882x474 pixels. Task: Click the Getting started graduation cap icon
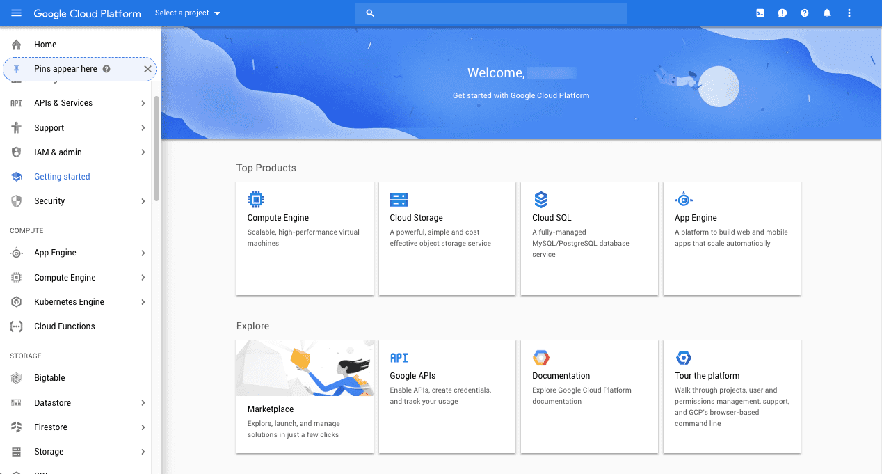[17, 177]
